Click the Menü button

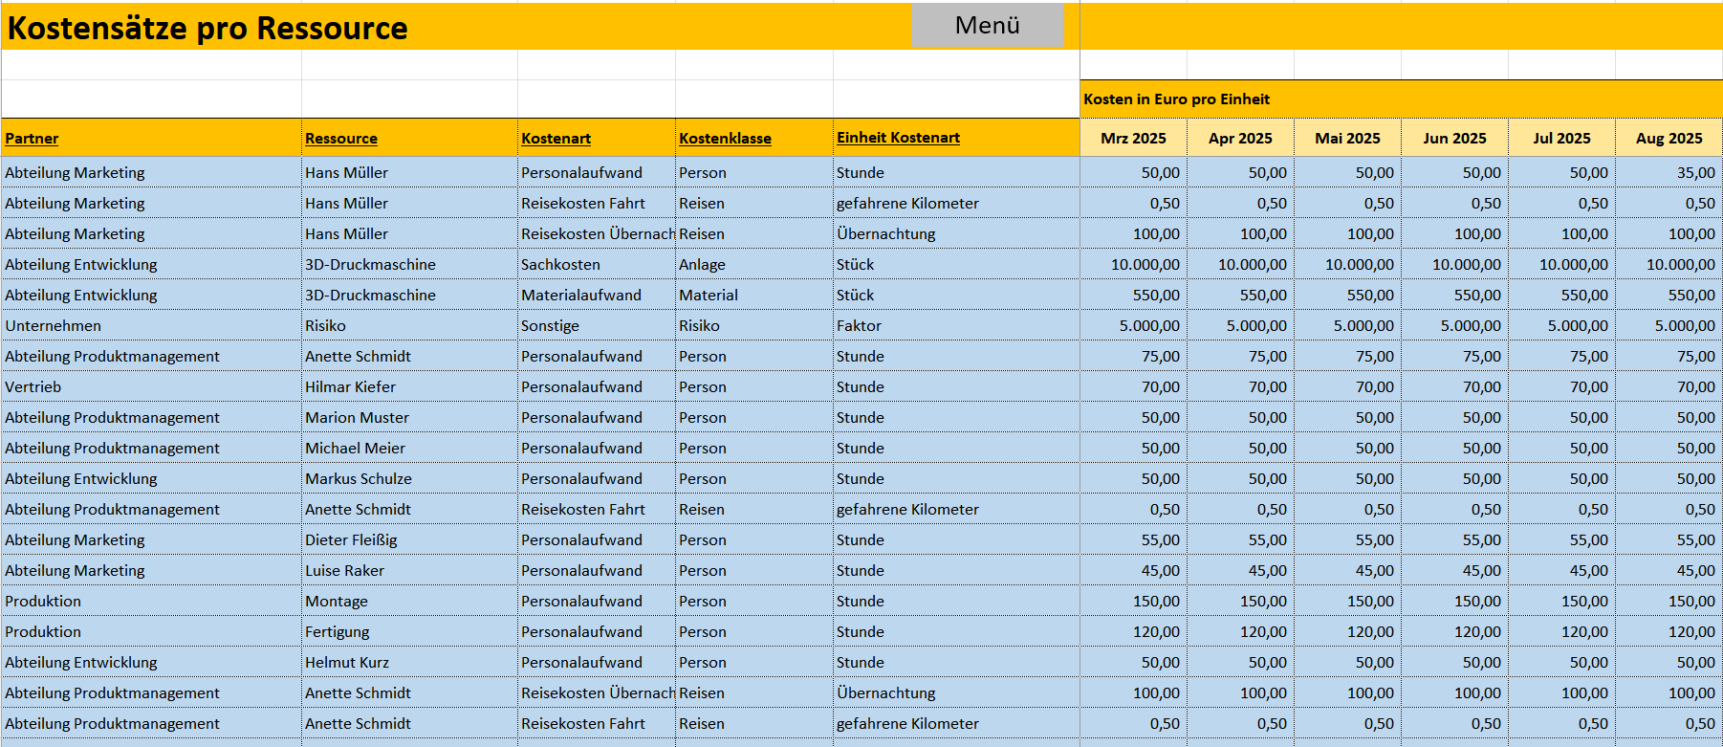coord(988,25)
